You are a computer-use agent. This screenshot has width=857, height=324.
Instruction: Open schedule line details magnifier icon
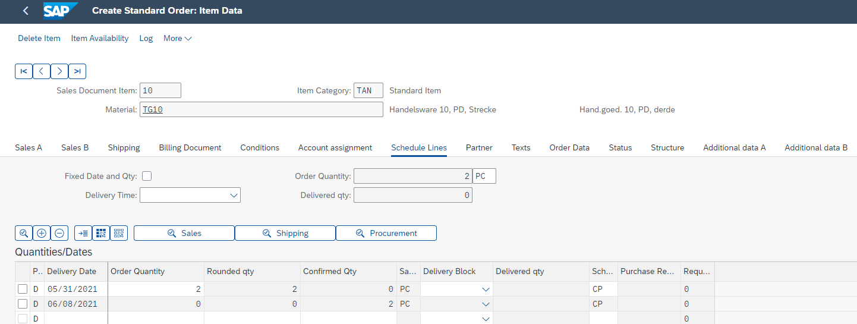click(x=24, y=233)
